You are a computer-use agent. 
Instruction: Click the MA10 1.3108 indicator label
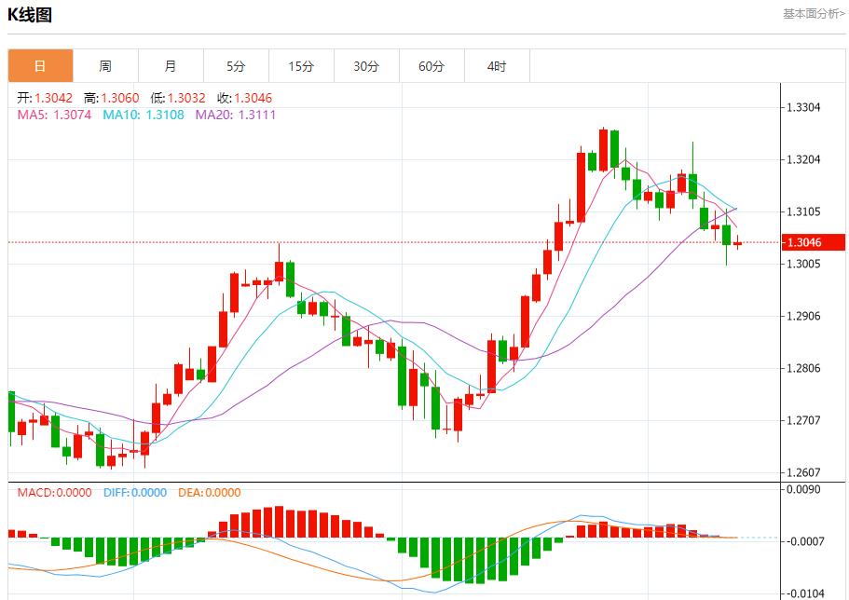(x=144, y=115)
